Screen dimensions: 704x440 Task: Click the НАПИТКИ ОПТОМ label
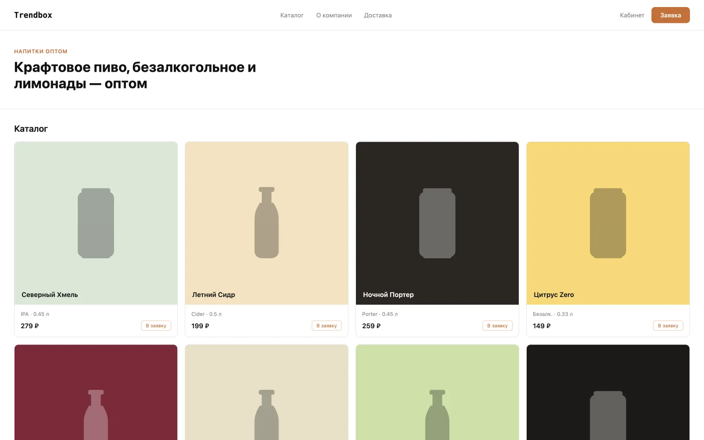pos(40,51)
